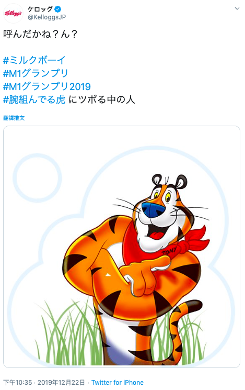Open hashtag #M1グランプリ2019
Image resolution: width=245 pixels, height=390 pixels.
47,86
